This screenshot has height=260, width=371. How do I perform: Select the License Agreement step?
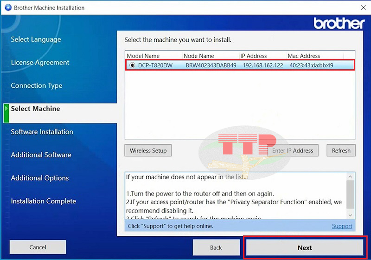40,63
